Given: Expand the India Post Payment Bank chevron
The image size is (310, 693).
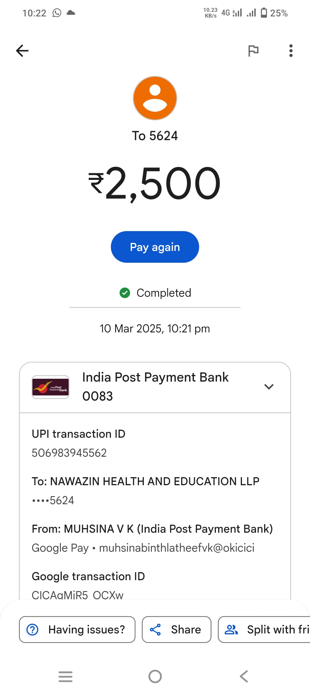Looking at the screenshot, I should pos(269,387).
